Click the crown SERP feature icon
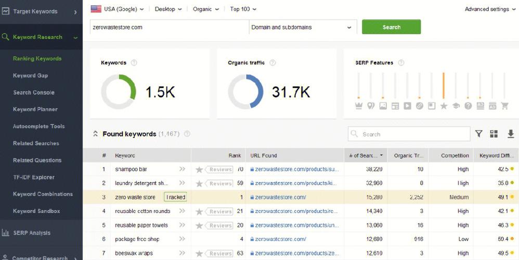This screenshot has width=519, height=260. coord(358,106)
